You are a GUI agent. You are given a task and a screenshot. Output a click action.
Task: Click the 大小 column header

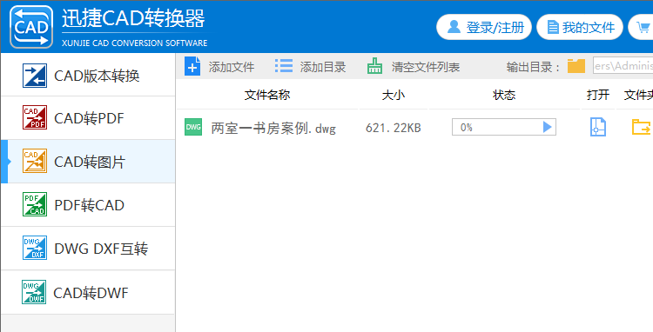pyautogui.click(x=394, y=95)
